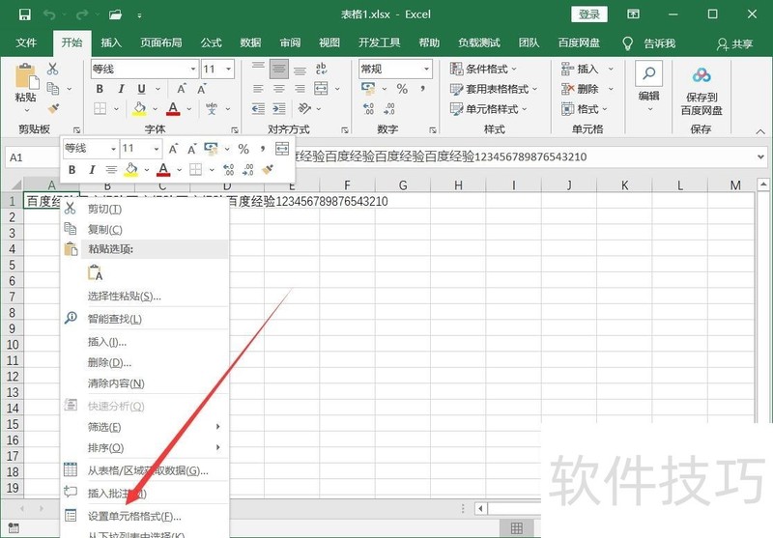Click the Cut scissors icon in the ribbon
This screenshot has width=773, height=538.
(x=53, y=69)
